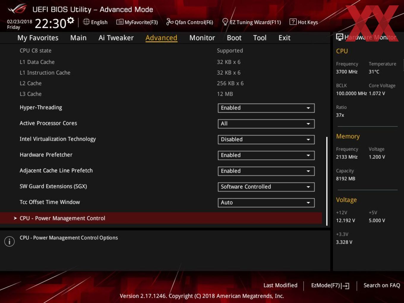Screen dimensions: 404x303
Task: Click the 100.0000 MHz BCLK value
Action: click(351, 93)
